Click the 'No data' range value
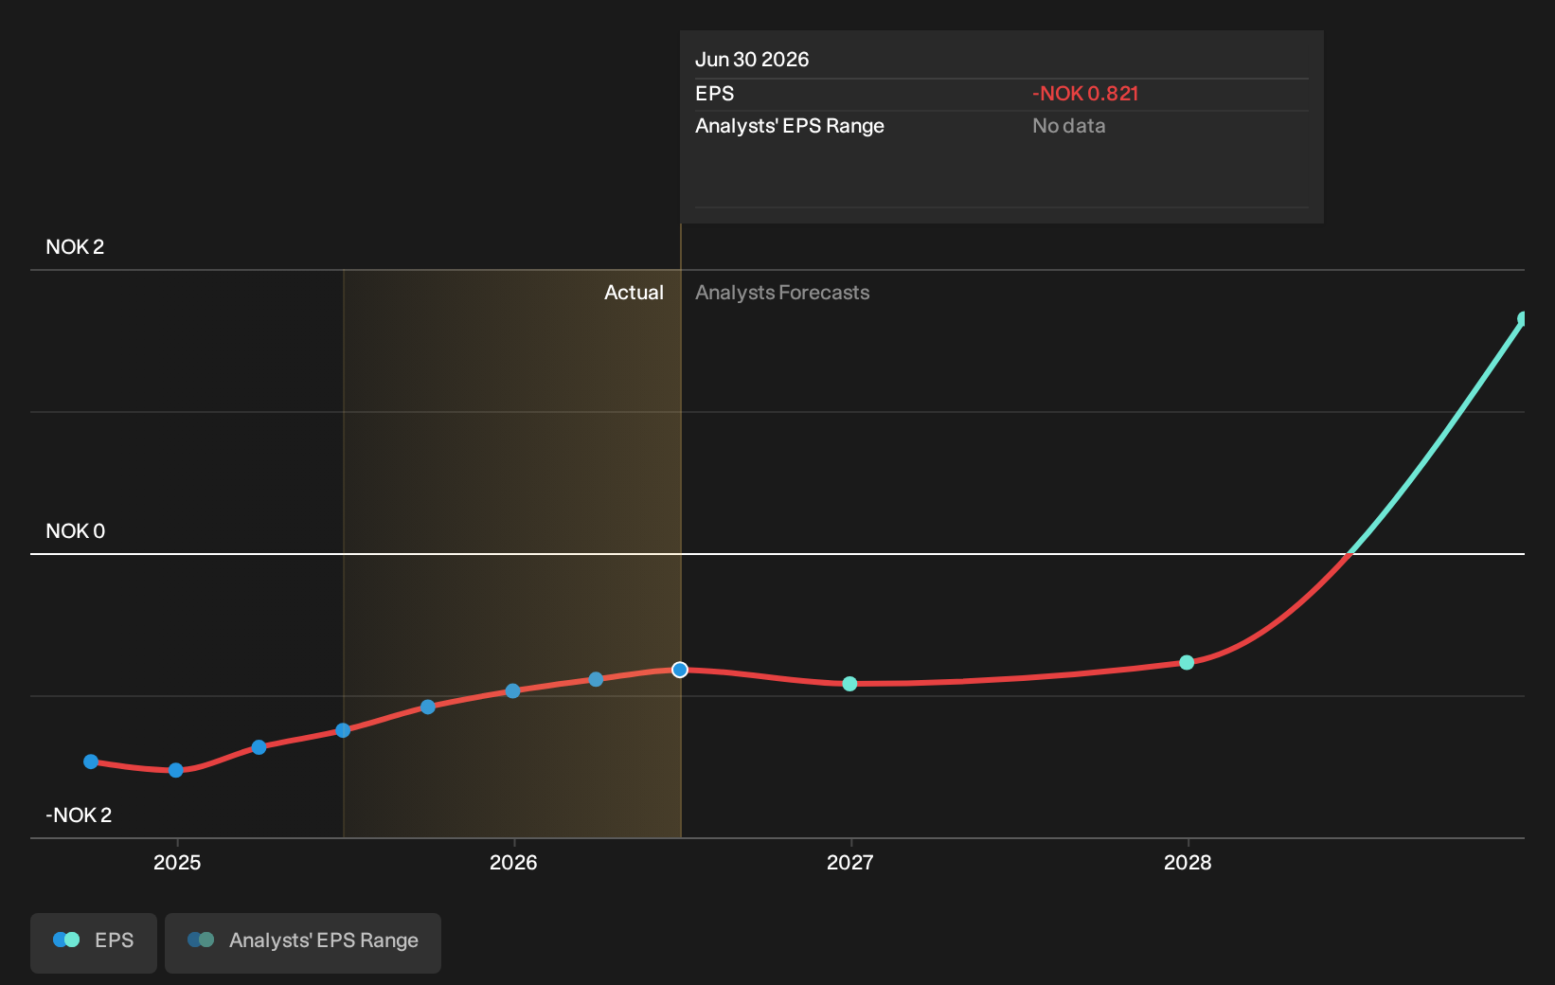This screenshot has height=985, width=1555. click(1068, 126)
